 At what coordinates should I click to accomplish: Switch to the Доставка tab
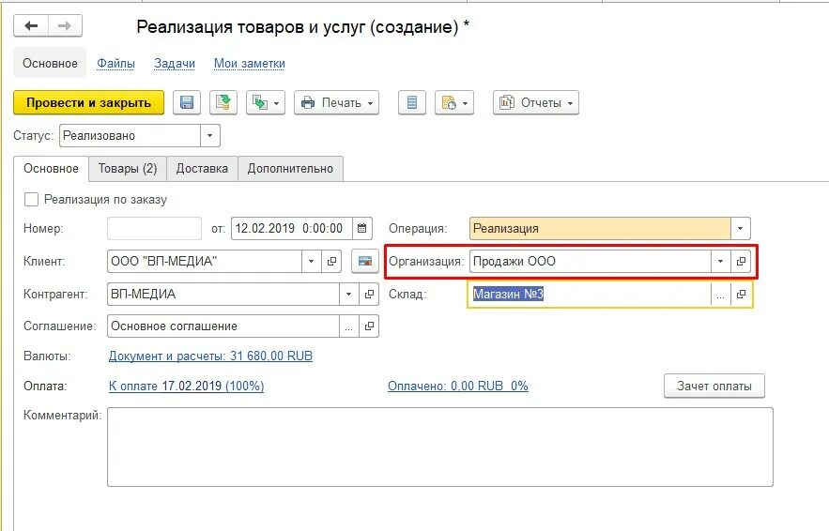tap(202, 169)
